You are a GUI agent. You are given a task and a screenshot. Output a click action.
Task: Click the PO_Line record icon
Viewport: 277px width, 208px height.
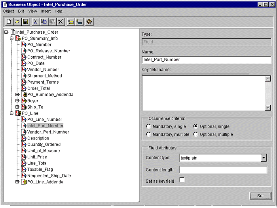pyautogui.click(x=18, y=113)
